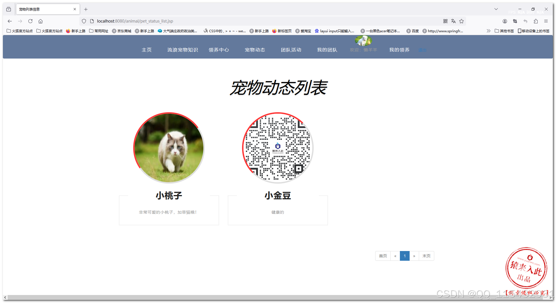The width and height of the screenshot is (556, 303).
Task: Open the Firefox hamburger application menu
Action: pyautogui.click(x=546, y=21)
